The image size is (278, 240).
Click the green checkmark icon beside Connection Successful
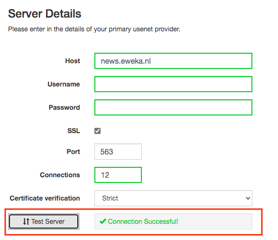coord(103,221)
